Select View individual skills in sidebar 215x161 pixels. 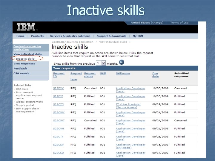click(x=27, y=54)
